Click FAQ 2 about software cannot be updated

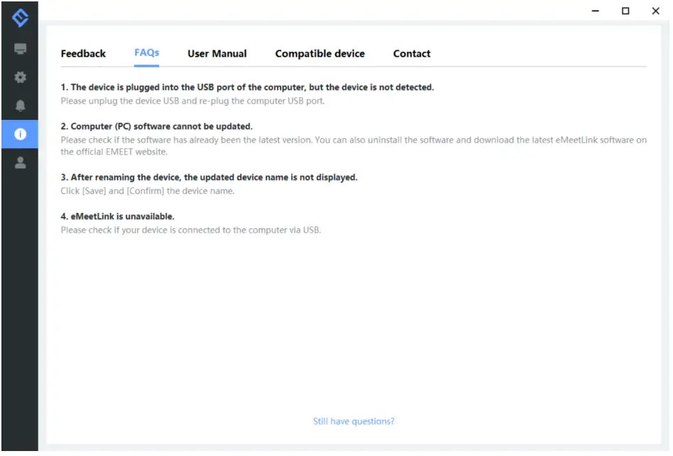click(x=156, y=126)
